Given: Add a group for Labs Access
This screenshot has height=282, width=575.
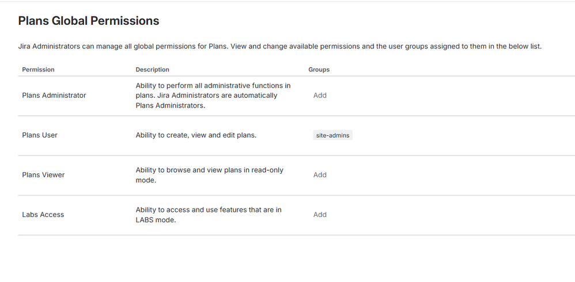Looking at the screenshot, I should 320,215.
